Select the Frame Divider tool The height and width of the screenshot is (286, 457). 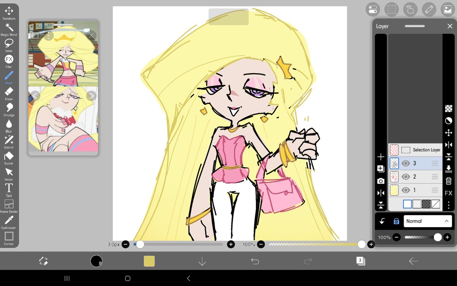point(9,206)
